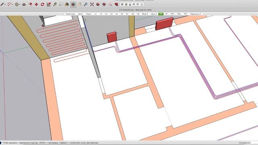Click the larger red radiator in model
Image resolution: width=258 pixels, height=145 pixels.
[x=164, y=24]
